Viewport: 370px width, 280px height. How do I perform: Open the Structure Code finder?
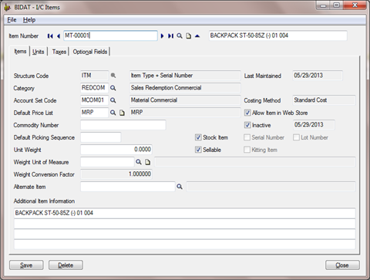coord(113,76)
